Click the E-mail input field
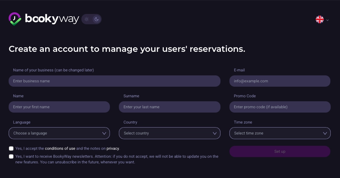Image resolution: width=340 pixels, height=178 pixels. click(x=280, y=81)
